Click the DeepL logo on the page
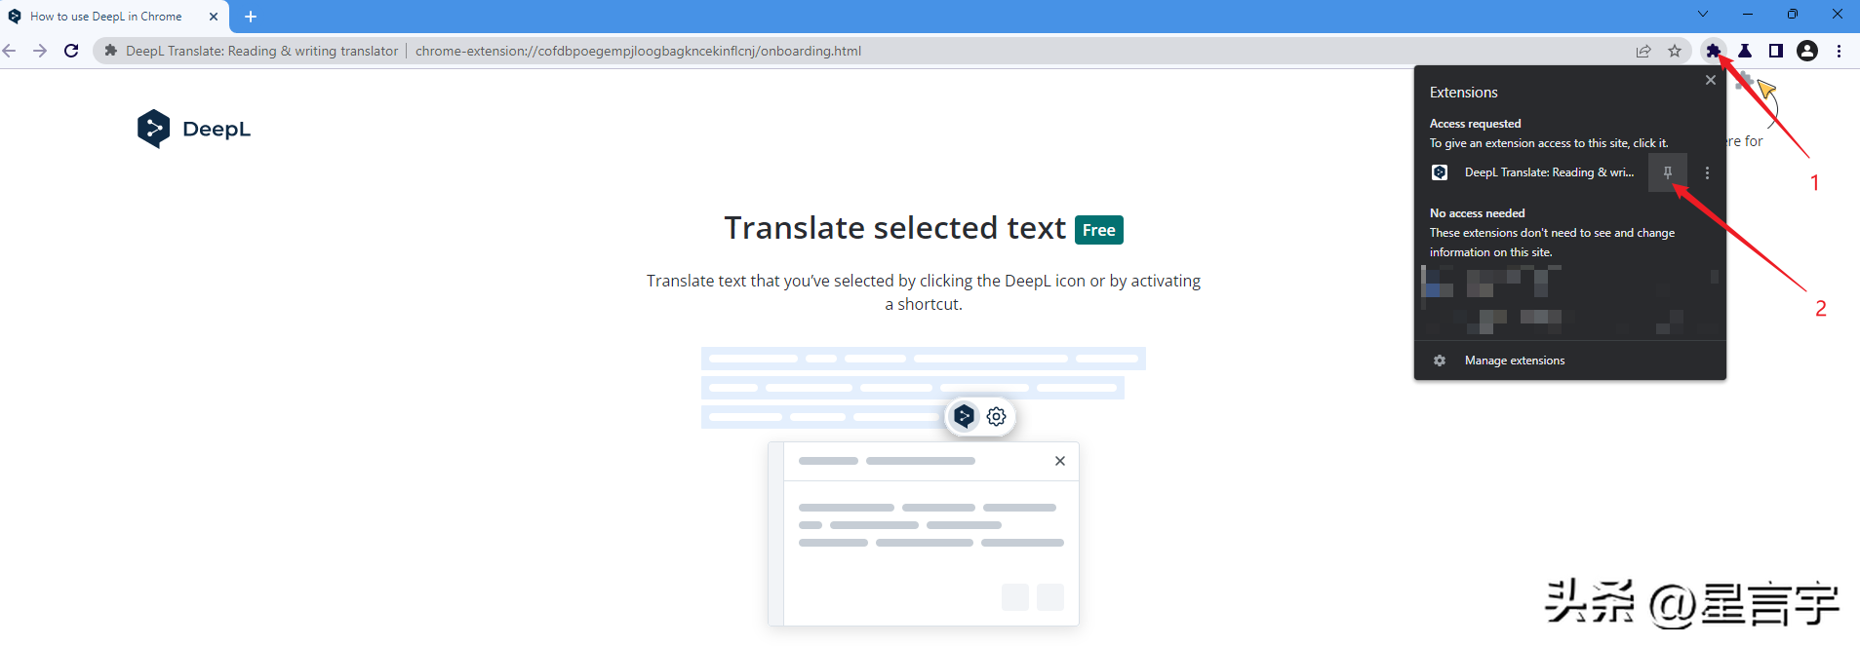 194,129
